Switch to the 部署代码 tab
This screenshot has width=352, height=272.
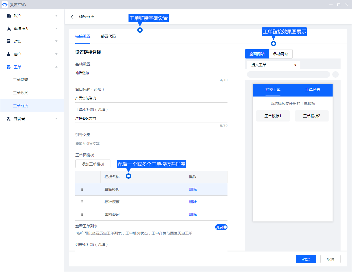(108, 36)
